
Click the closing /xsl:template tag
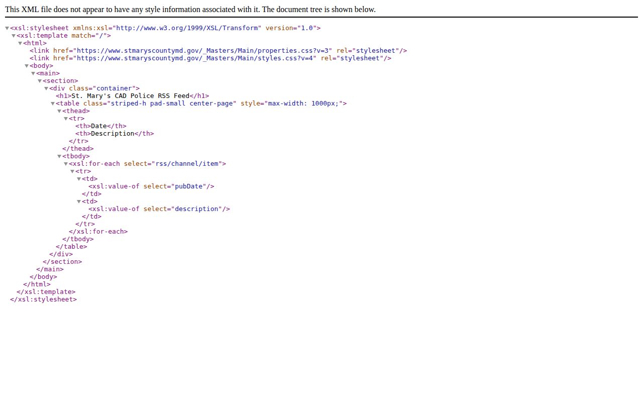pos(46,292)
